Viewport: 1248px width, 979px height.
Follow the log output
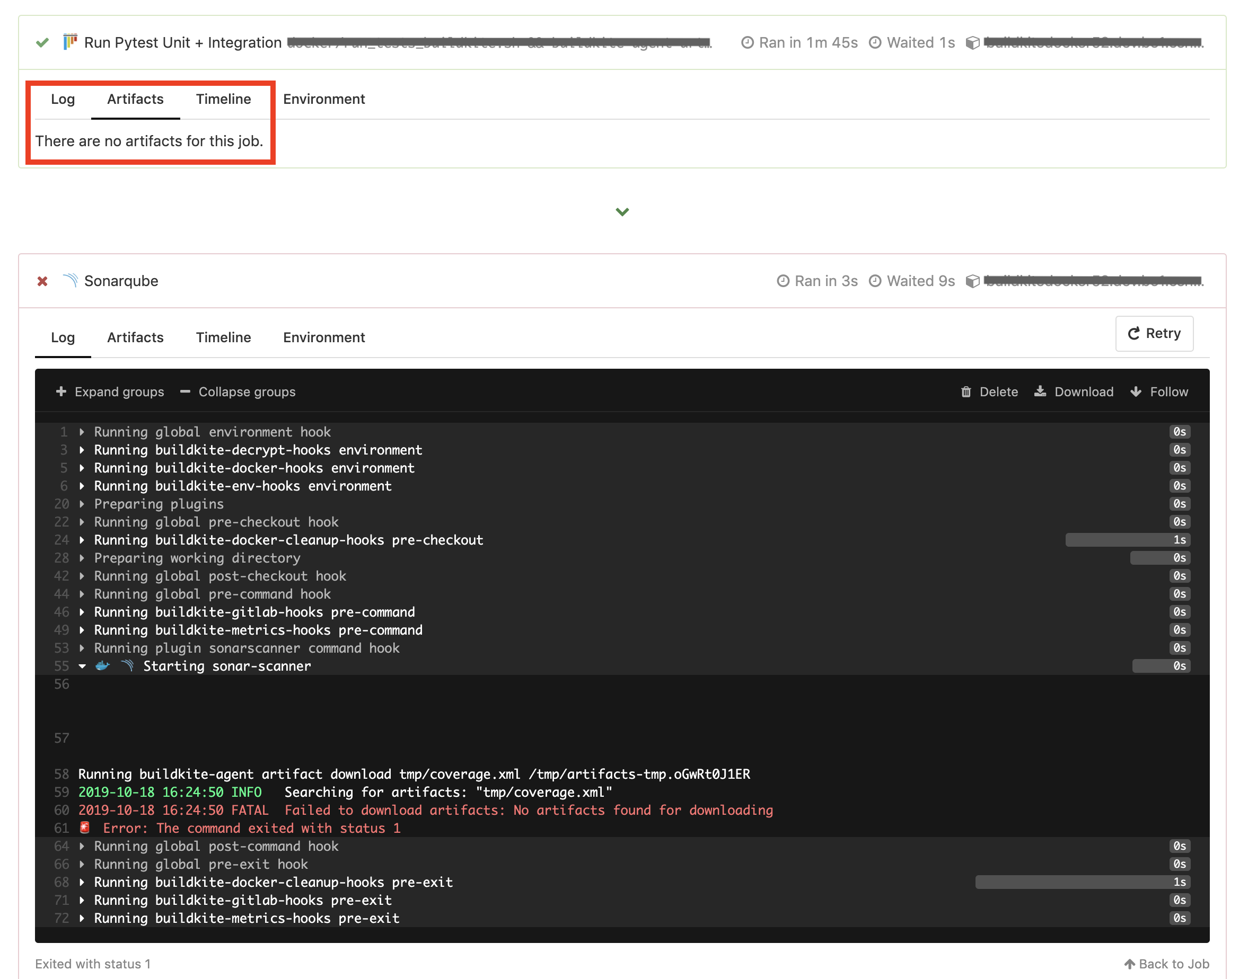pyautogui.click(x=1159, y=392)
